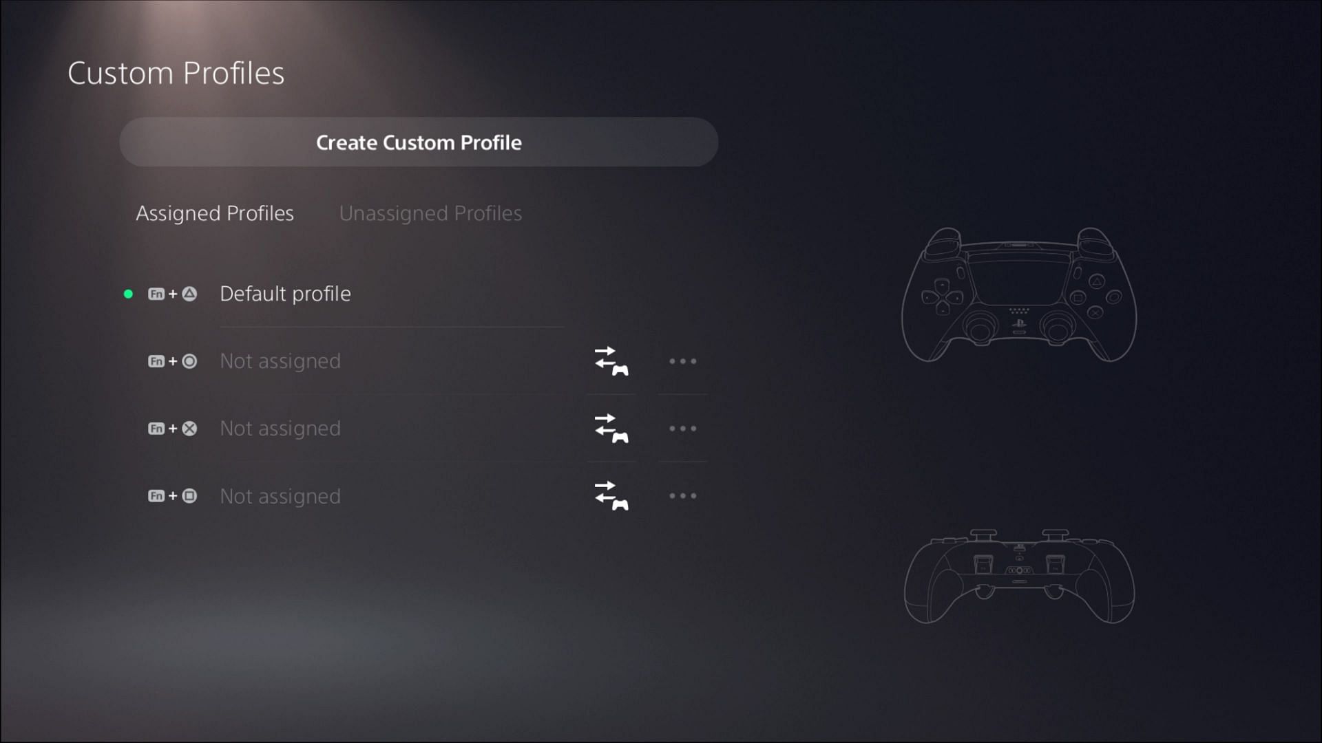The image size is (1322, 743).
Task: Click the profile swap icon for Fn+Circle
Action: pos(610,361)
